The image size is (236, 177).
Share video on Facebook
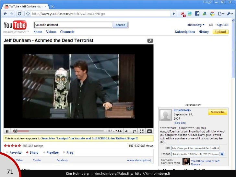click(x=62, y=160)
